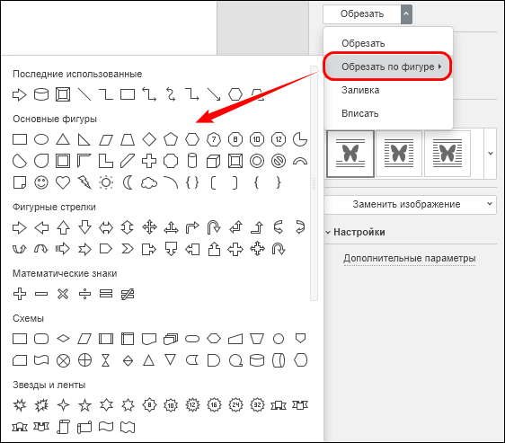Select the pie shape in basic shapes

[300, 139]
